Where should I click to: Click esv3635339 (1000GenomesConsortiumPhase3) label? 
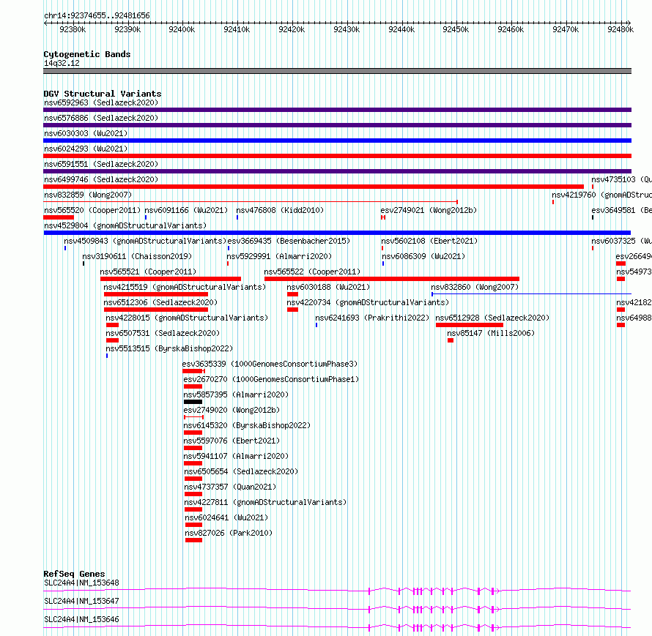tap(270, 364)
